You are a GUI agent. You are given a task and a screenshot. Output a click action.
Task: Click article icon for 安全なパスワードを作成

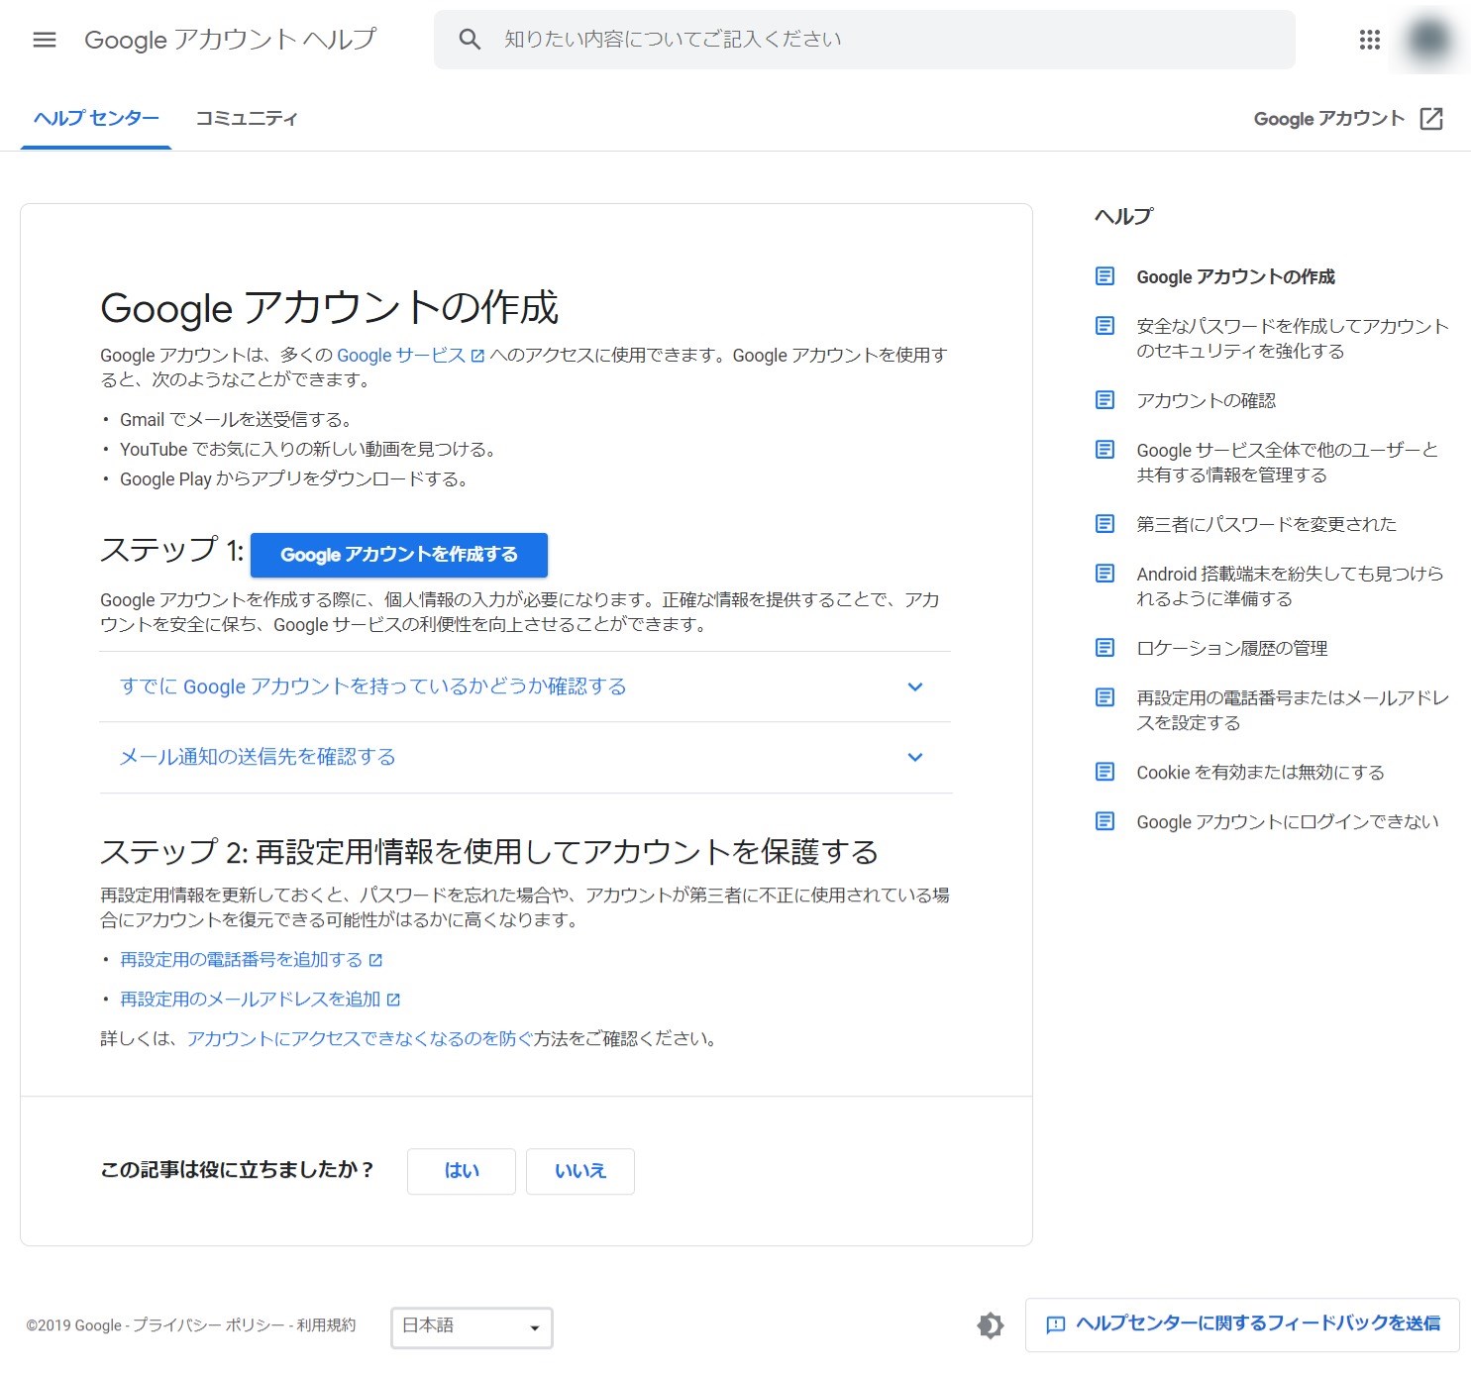click(x=1105, y=326)
